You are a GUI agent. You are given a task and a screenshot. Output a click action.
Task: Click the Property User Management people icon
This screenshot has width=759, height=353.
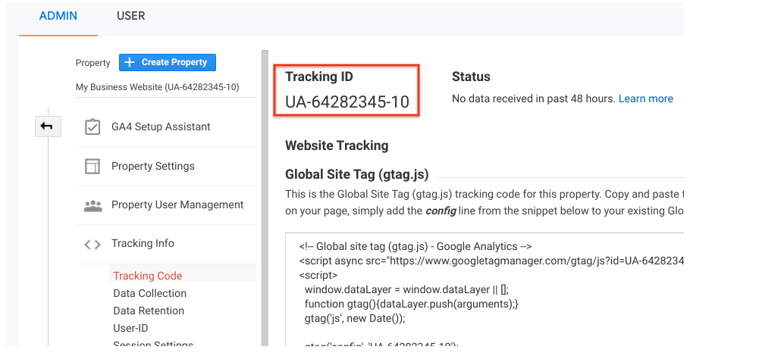[x=93, y=205]
